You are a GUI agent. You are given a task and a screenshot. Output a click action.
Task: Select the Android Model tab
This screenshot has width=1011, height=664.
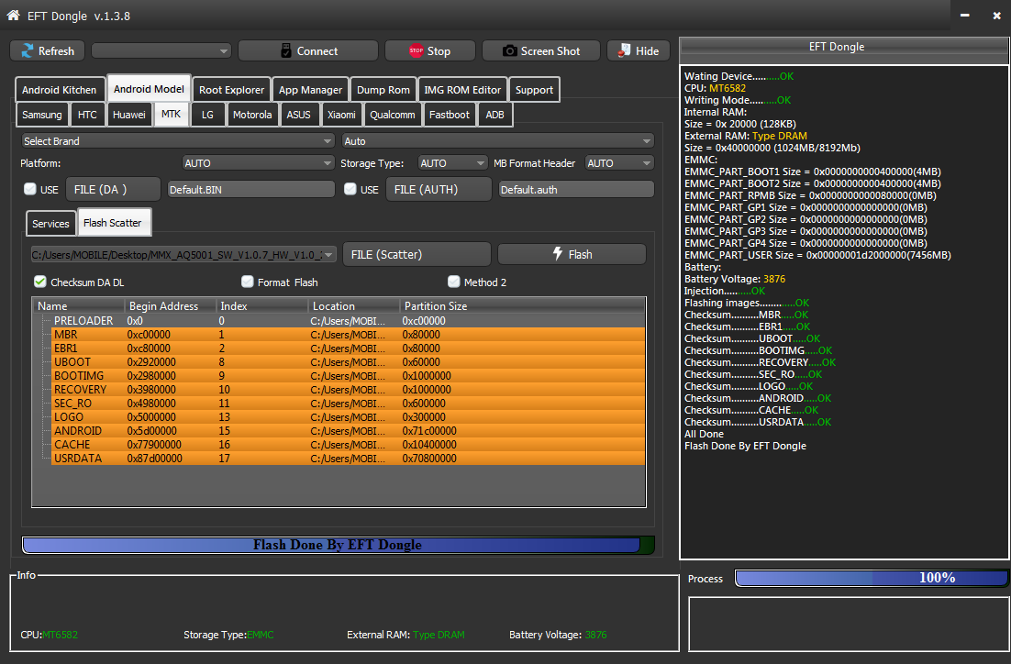tap(149, 89)
